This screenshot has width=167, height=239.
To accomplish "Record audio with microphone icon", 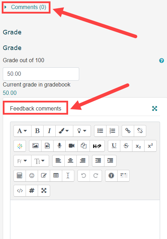I will tap(59, 146).
